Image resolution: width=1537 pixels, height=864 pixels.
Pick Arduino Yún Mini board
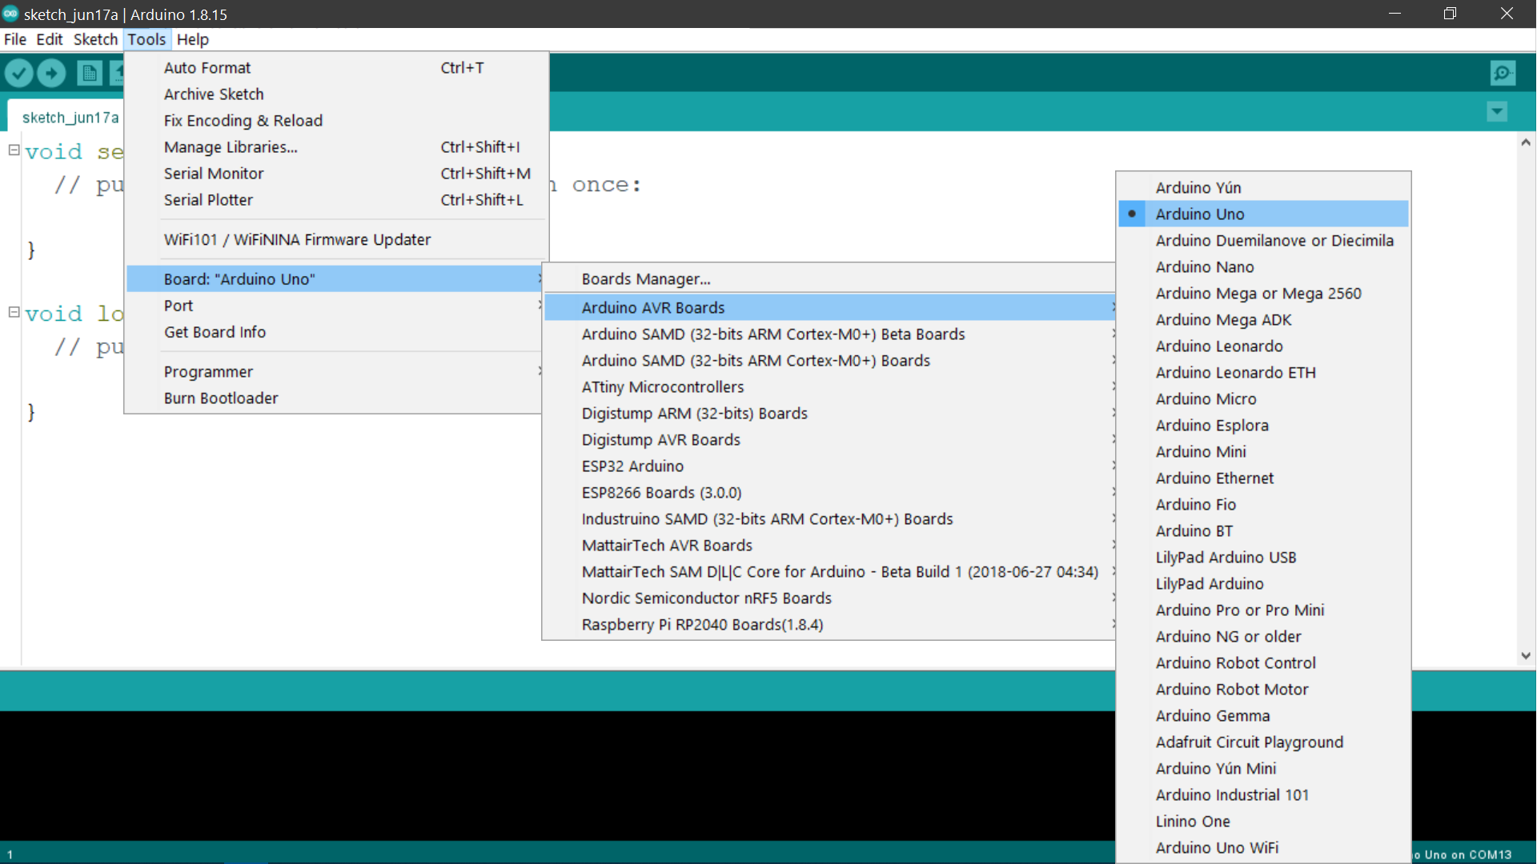1263,768
